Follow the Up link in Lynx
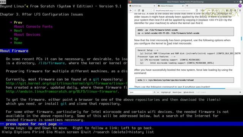The height and width of the screenshot is (137, 243). [x=16, y=39]
